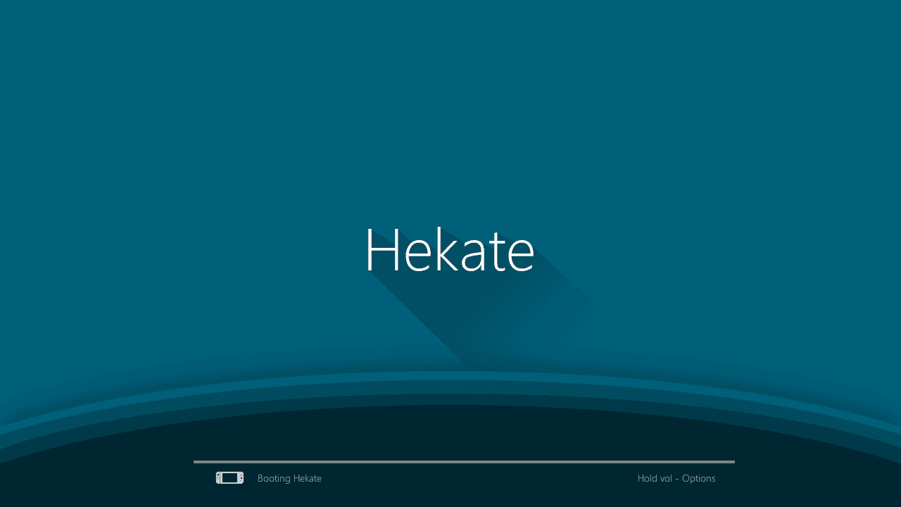Click the "Booting Hekate" status text
This screenshot has width=901, height=507.
tap(289, 479)
